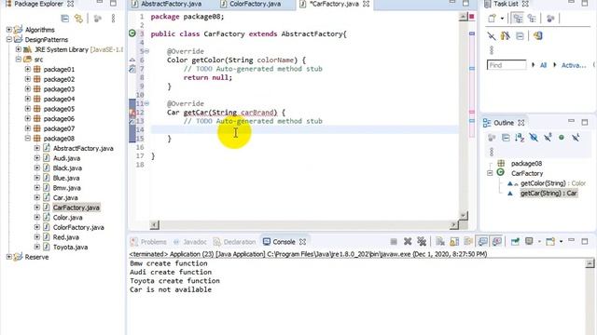Toggle Hide Non-Public Members in Outline

562,138
